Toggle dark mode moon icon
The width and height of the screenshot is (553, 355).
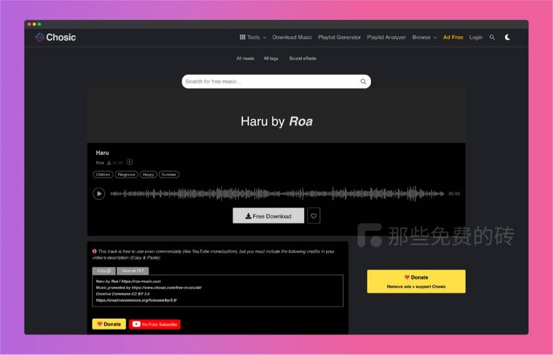[x=507, y=38]
